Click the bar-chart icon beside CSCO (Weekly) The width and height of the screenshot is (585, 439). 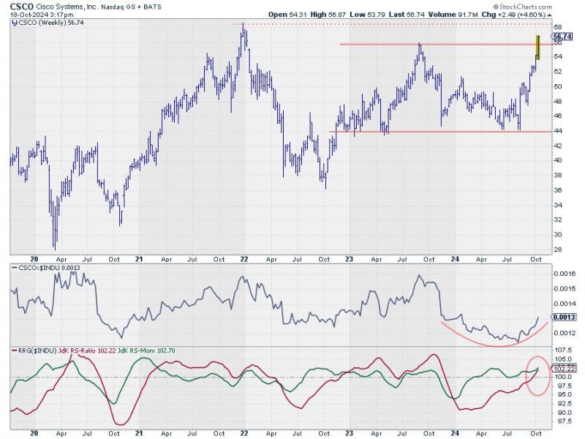[x=14, y=23]
